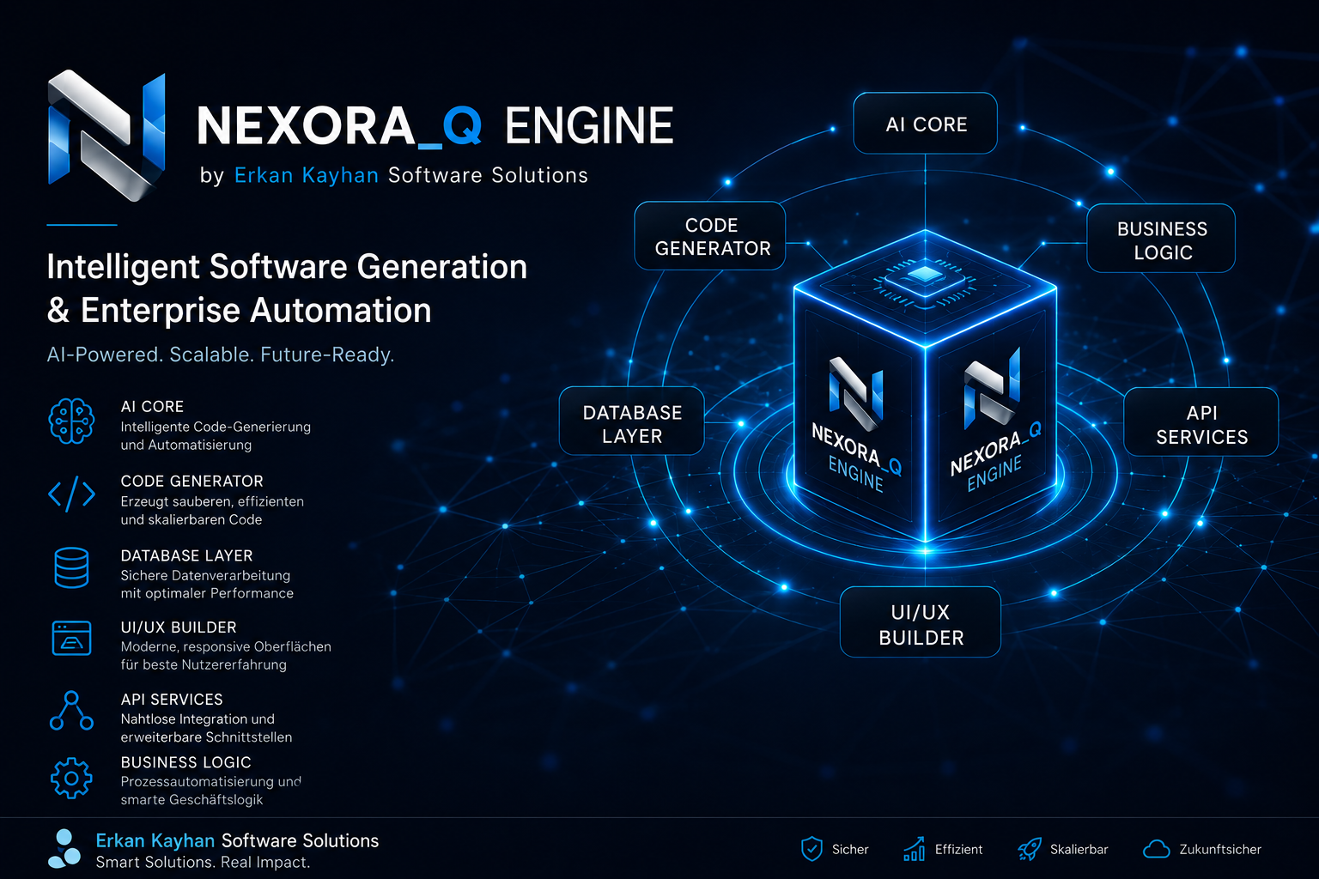Viewport: 1319px width, 879px height.
Task: Click the Effizient bar chart icon
Action: (914, 849)
